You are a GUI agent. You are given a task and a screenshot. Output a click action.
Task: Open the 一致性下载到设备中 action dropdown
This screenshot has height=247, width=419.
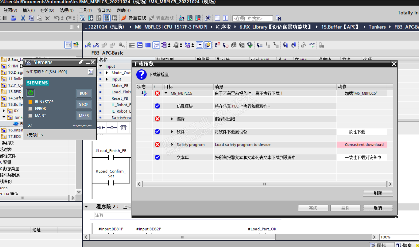coord(362,157)
